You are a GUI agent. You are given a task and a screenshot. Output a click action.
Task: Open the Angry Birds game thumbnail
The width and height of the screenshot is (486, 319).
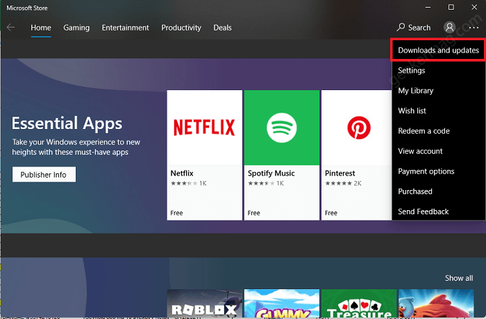point(436,304)
